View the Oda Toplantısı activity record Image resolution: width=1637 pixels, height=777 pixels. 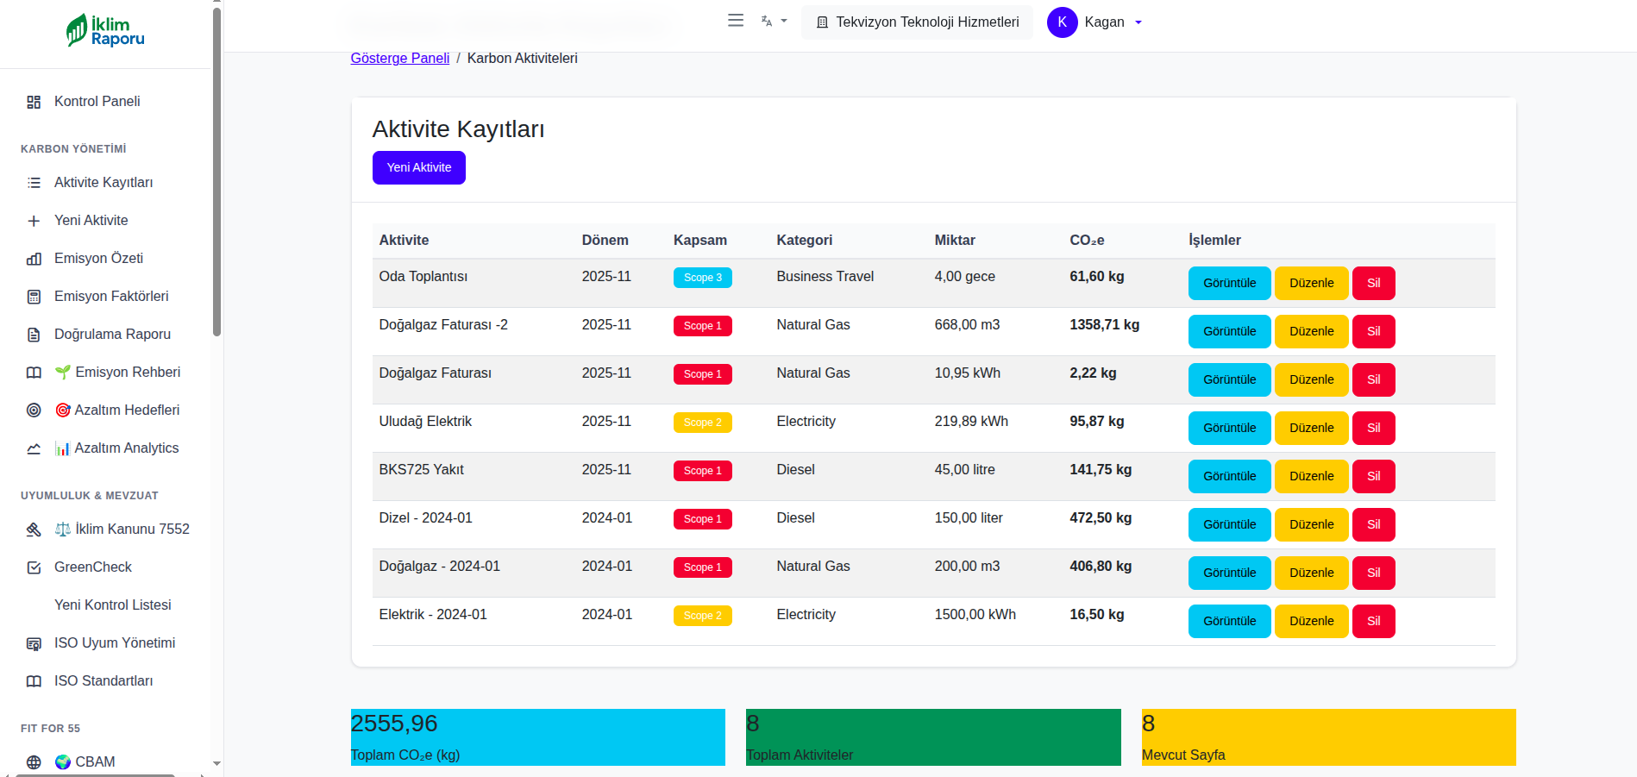(1229, 283)
